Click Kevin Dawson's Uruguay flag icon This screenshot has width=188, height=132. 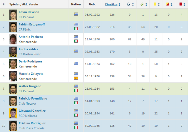(x=76, y=14)
